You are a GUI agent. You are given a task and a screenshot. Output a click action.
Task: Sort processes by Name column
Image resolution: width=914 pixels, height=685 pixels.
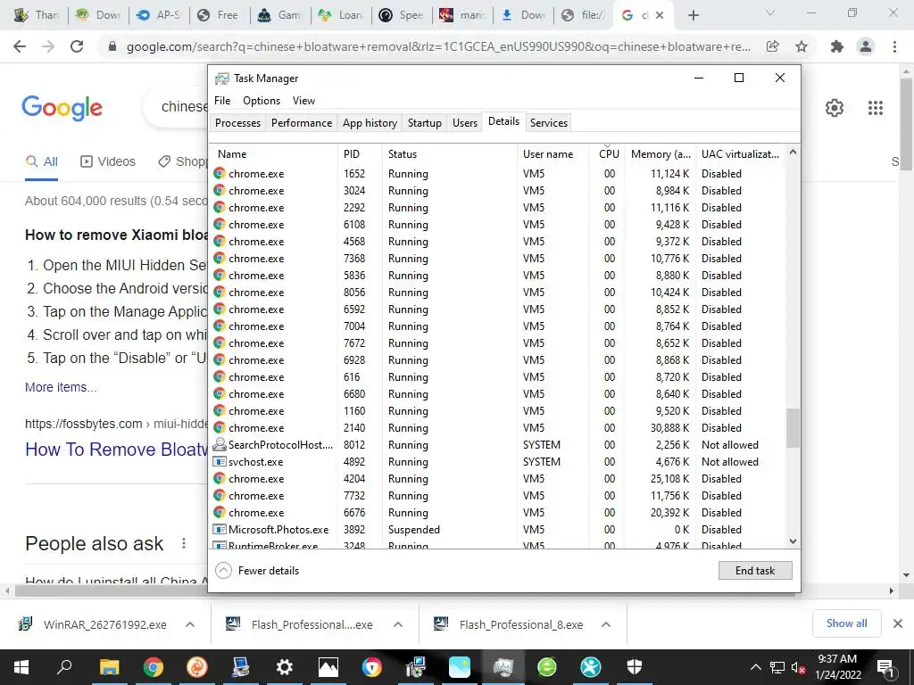273,154
